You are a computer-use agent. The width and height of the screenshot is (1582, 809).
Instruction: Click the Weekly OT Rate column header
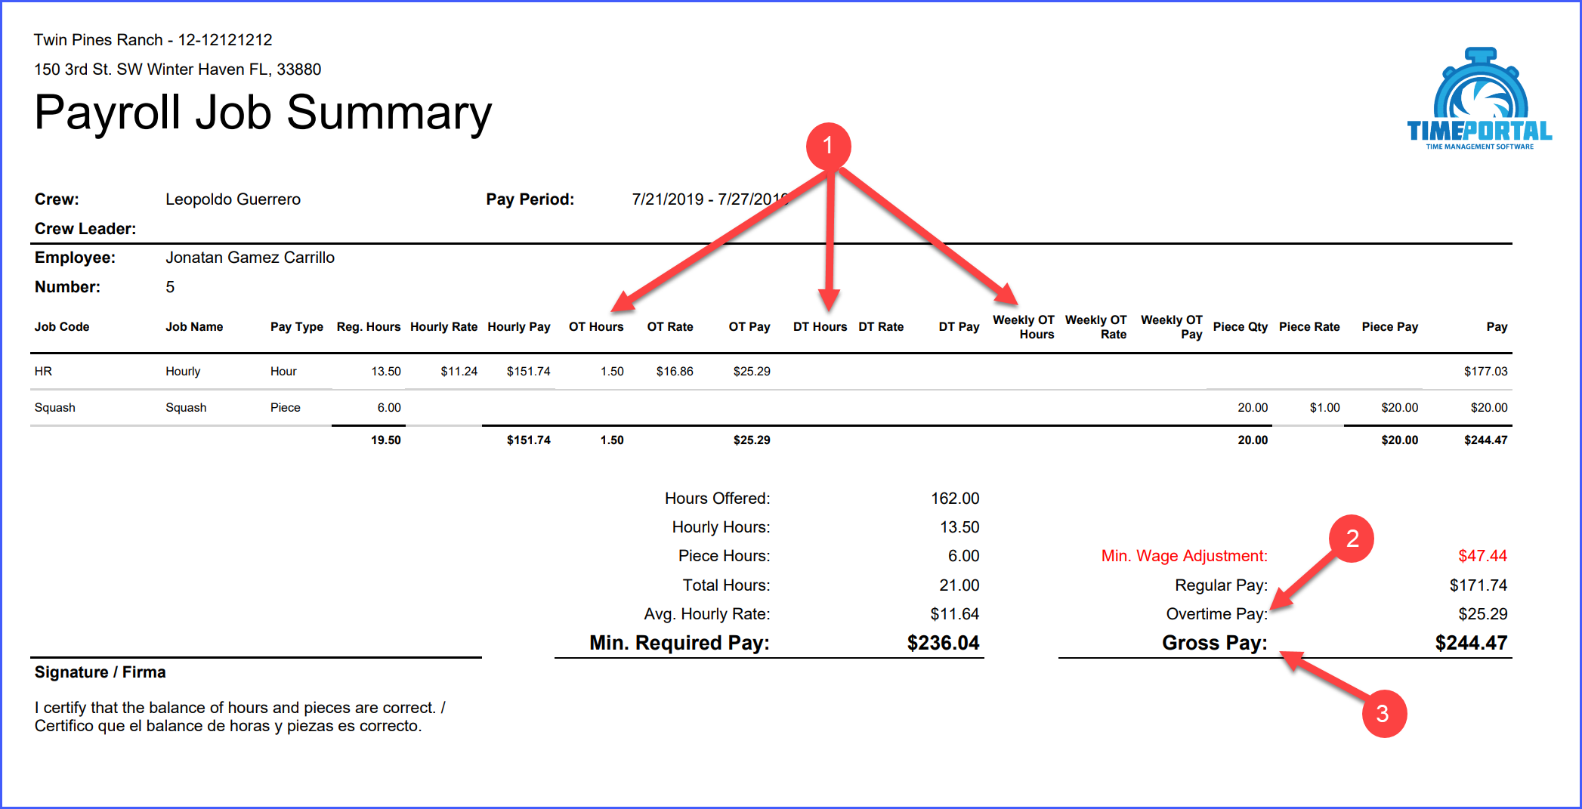coord(1096,327)
